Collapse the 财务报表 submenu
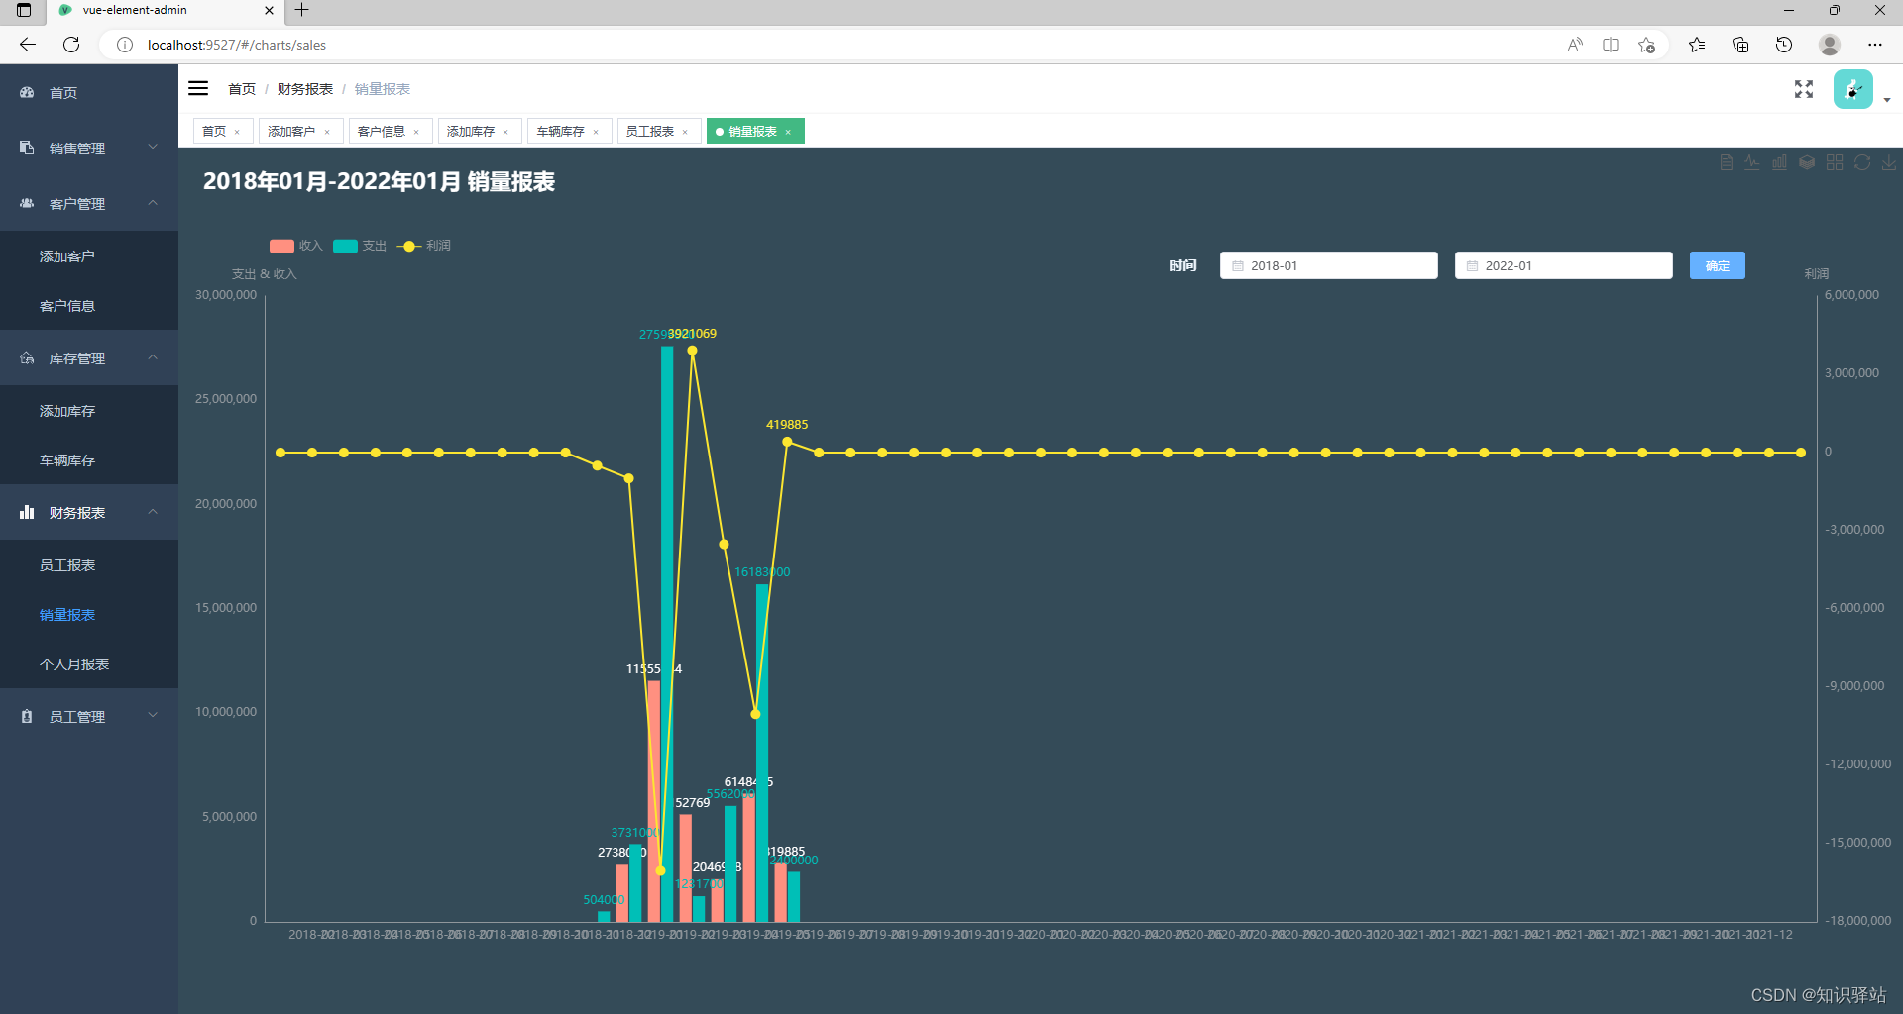The image size is (1903, 1014). (x=153, y=512)
